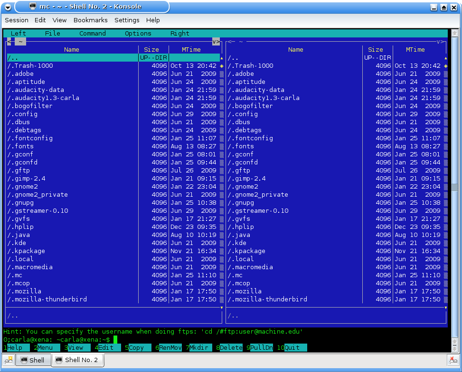Select /.mozilla in right panel

(x=336, y=291)
